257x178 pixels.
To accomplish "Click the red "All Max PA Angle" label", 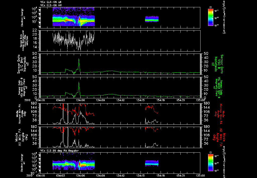I will (x=219, y=137).
